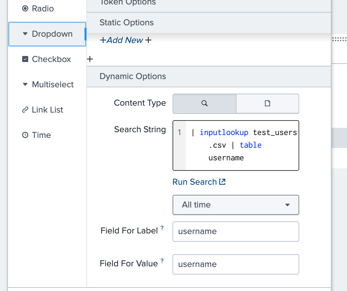Choose the Time input type
The image size is (347, 291).
pos(37,135)
